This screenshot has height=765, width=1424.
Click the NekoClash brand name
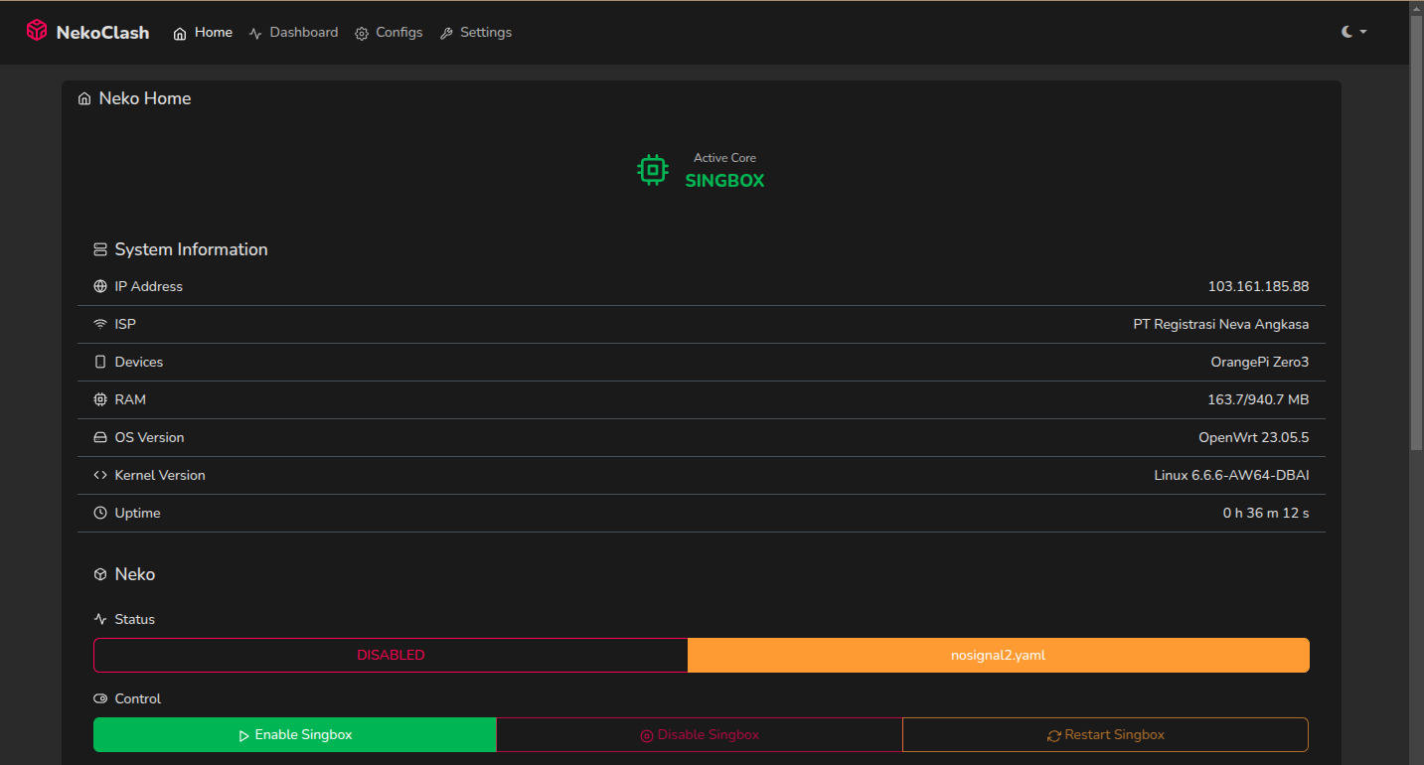103,33
